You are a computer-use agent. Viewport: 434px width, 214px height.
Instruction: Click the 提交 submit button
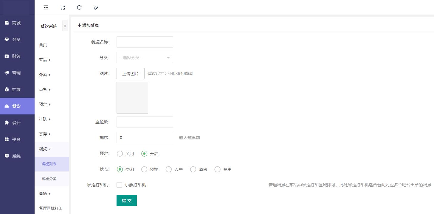(126, 201)
